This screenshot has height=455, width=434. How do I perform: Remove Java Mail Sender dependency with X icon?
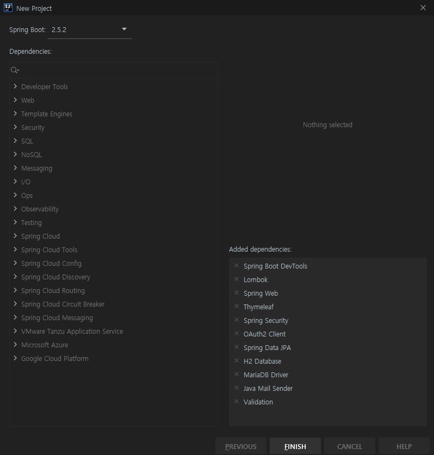coord(237,388)
